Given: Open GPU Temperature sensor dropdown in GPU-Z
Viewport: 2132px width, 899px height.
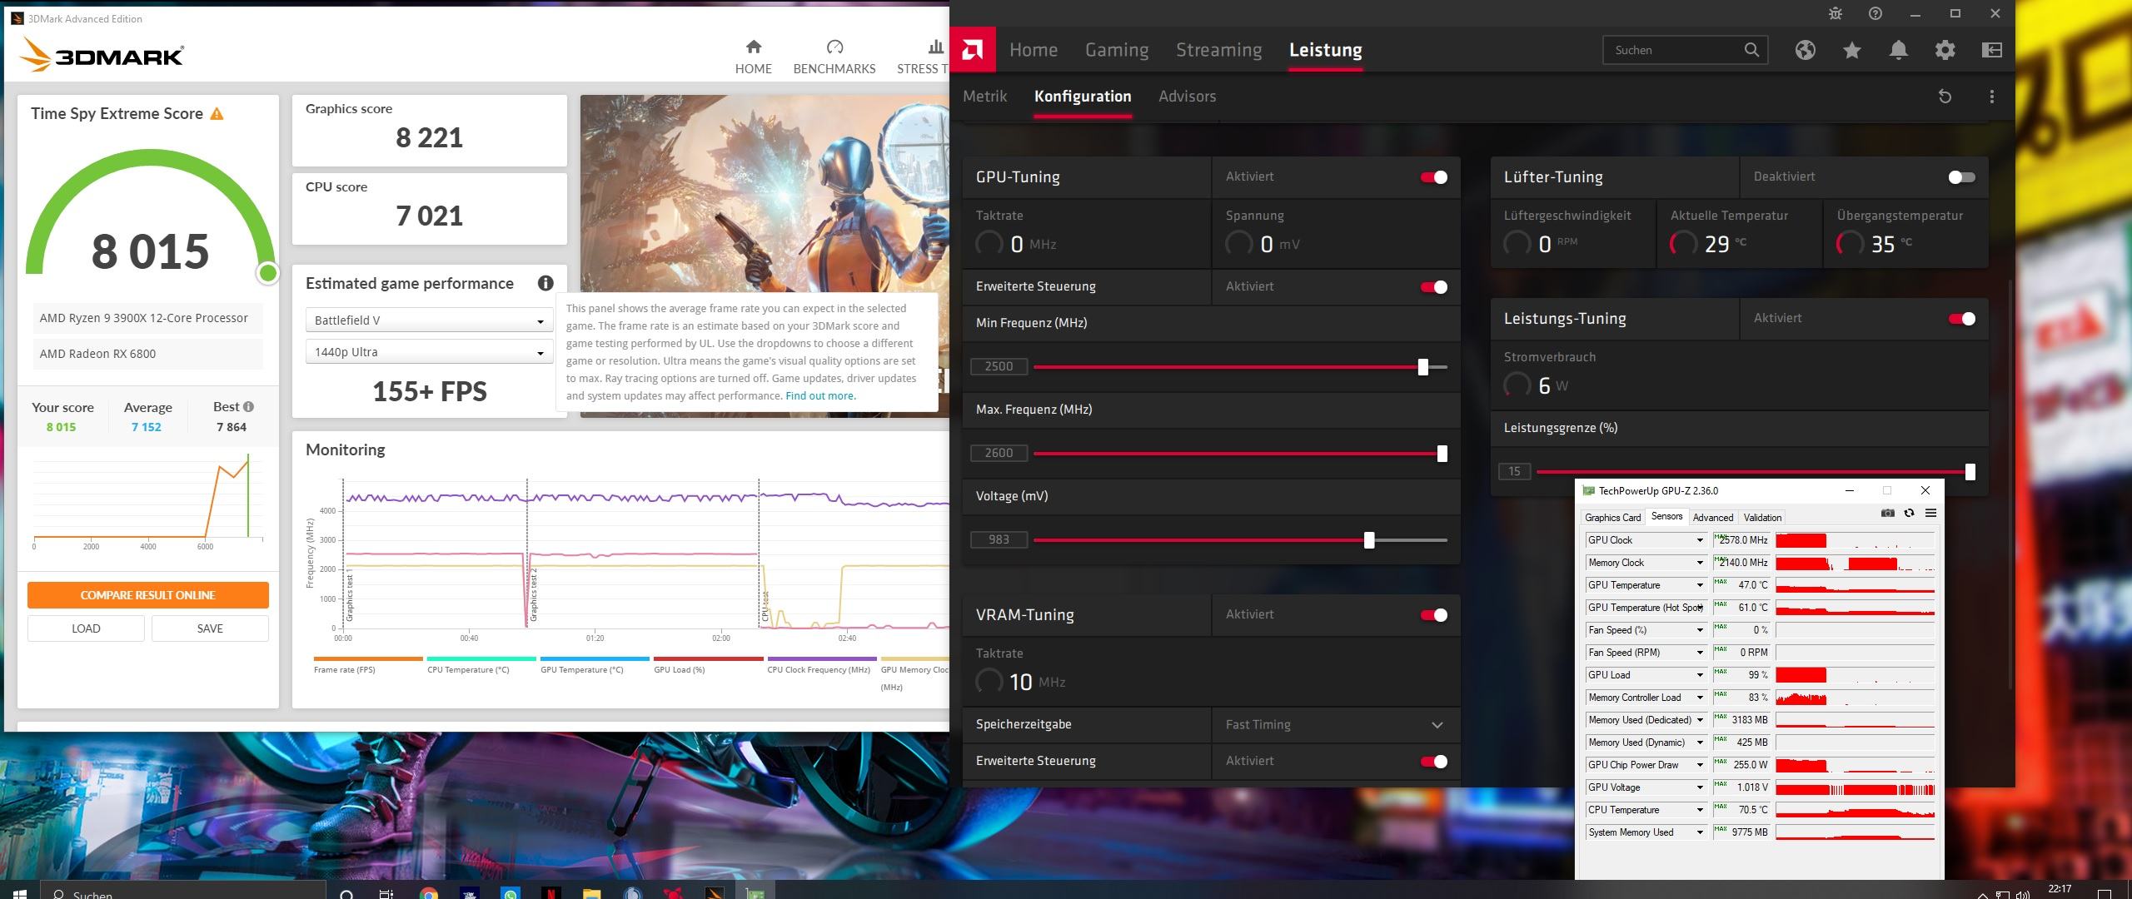Looking at the screenshot, I should pos(1700,585).
